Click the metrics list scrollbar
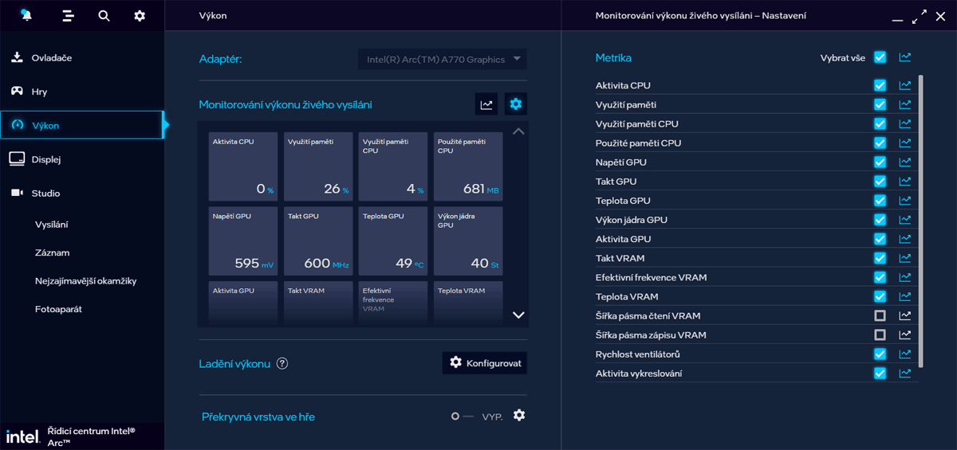This screenshot has width=957, height=450. point(921,221)
